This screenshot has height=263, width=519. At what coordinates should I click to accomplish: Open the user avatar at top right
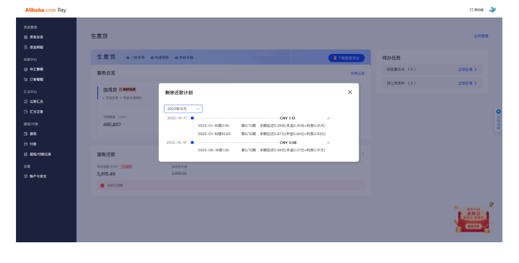tap(492, 9)
